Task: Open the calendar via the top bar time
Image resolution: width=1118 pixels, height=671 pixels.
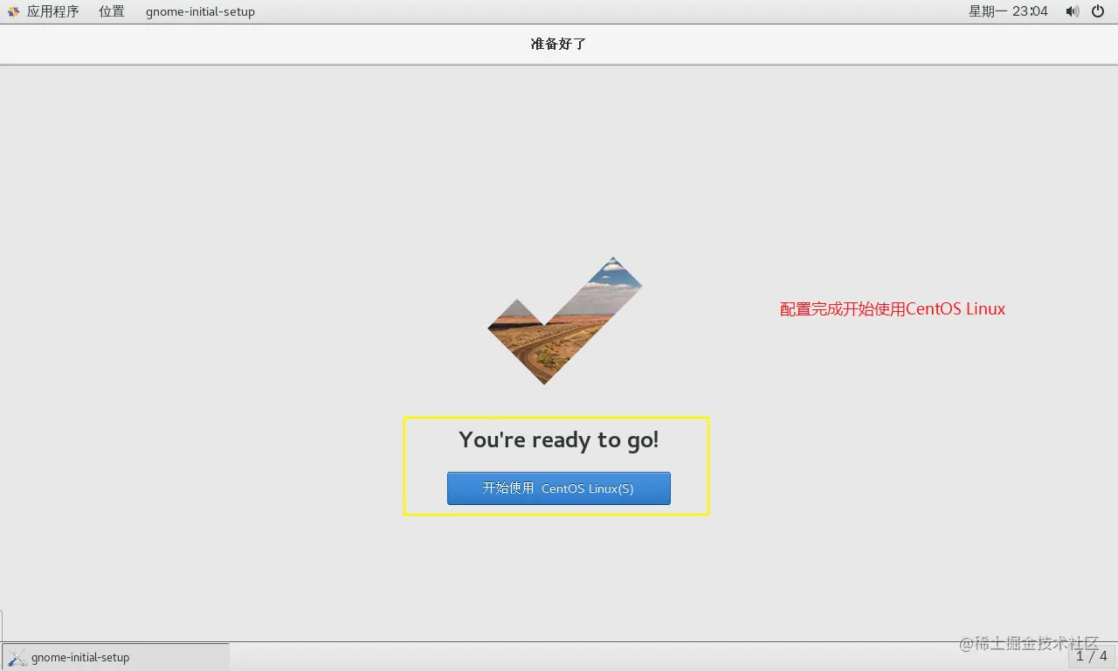Action: [x=1007, y=11]
